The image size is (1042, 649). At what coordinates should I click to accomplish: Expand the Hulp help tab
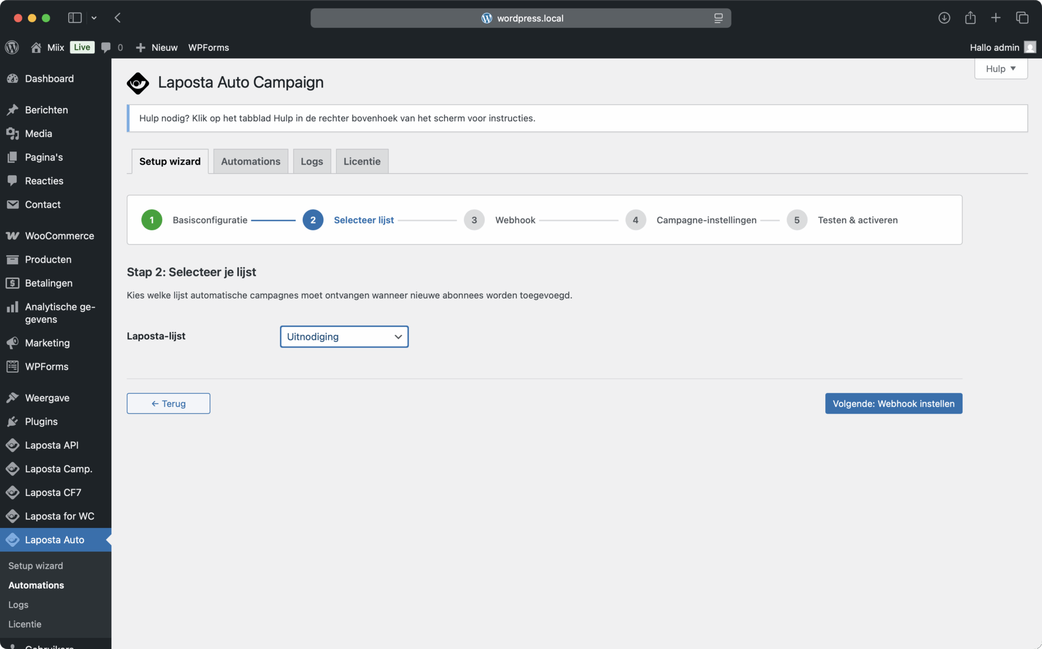tap(1000, 69)
